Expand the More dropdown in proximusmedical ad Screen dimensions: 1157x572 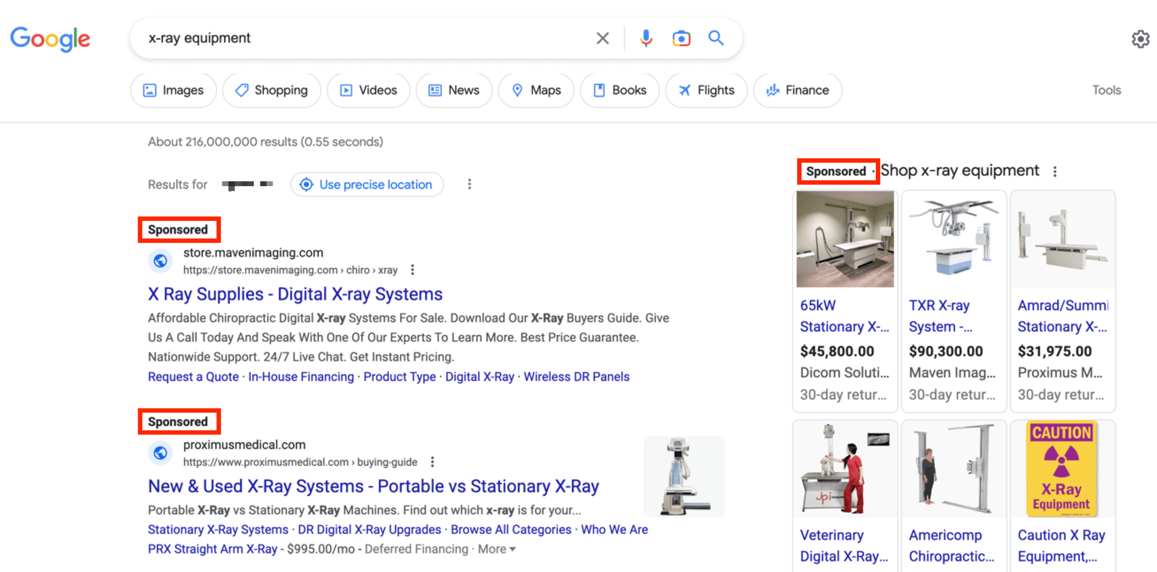coord(496,549)
